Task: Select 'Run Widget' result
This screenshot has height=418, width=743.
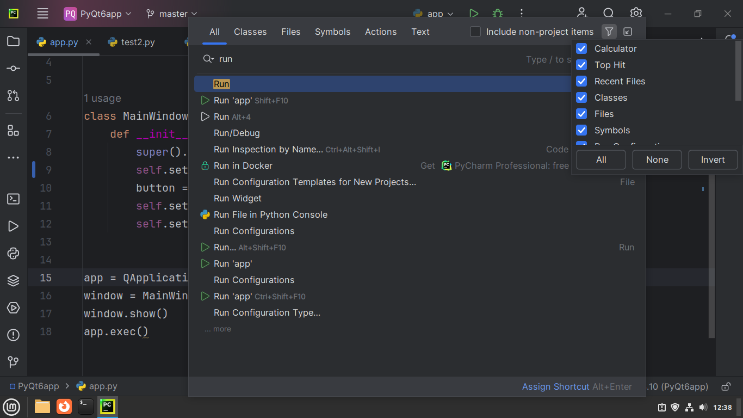Action: (x=417, y=198)
